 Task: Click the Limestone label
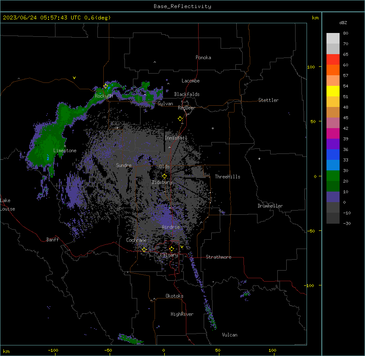point(65,151)
